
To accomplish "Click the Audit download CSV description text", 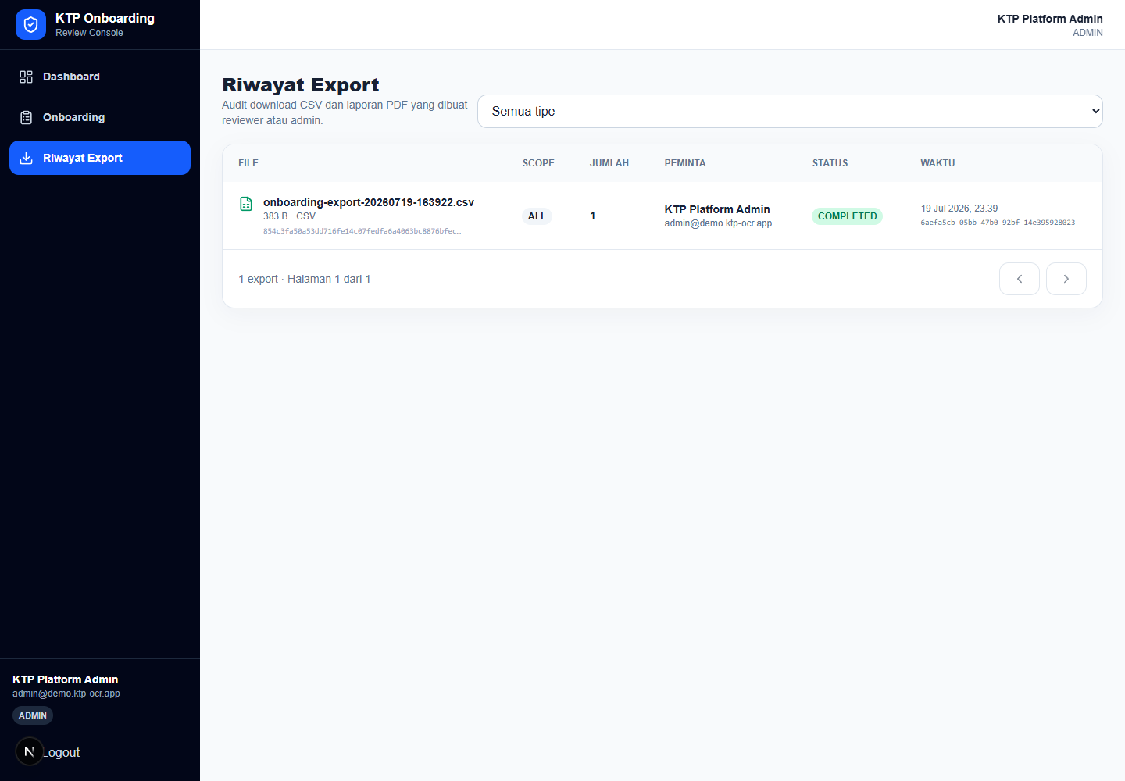I will pyautogui.click(x=345, y=112).
